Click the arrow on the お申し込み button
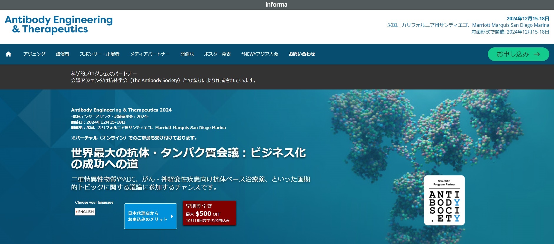 (x=537, y=54)
